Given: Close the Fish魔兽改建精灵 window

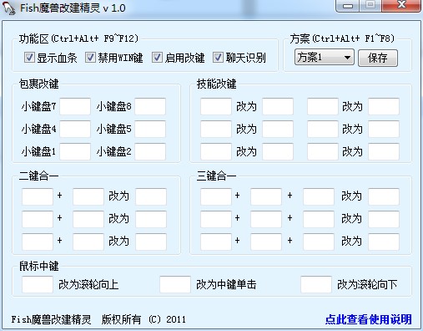Looking at the screenshot, I should tap(401, 6).
